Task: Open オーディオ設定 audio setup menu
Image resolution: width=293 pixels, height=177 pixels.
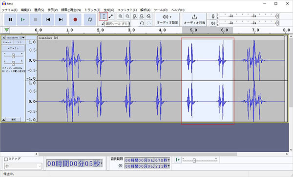Action: tap(167, 19)
